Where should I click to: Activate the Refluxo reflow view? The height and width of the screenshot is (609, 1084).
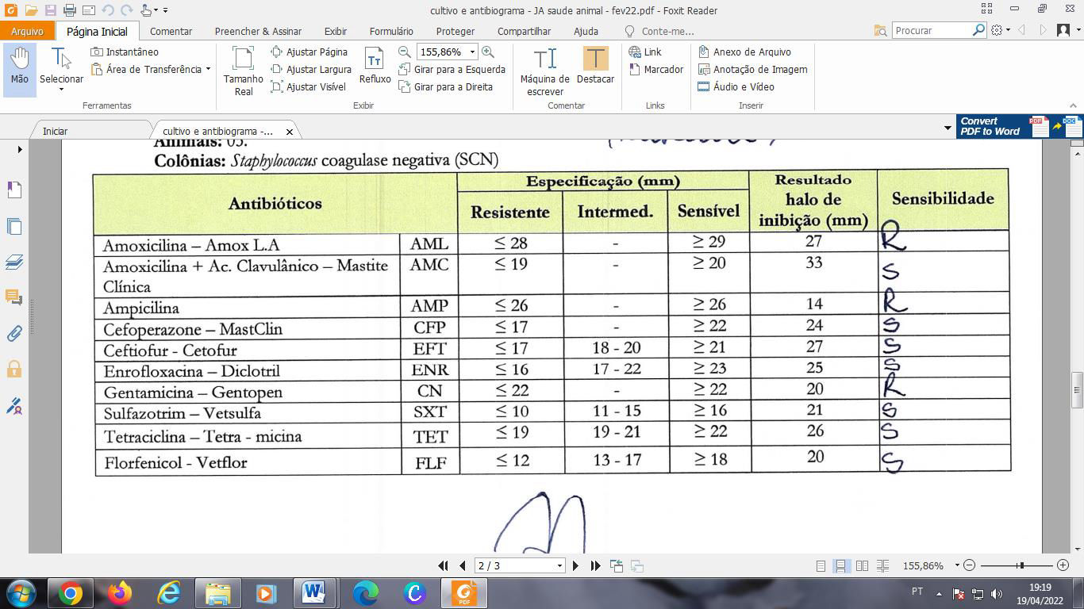(x=375, y=65)
